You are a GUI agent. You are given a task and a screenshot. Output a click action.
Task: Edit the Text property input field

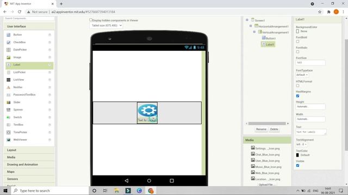click(x=311, y=132)
